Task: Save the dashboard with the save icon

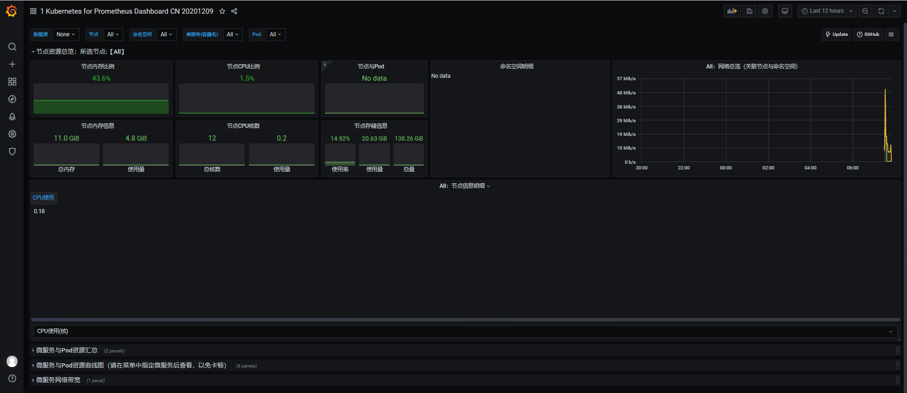Action: click(749, 11)
